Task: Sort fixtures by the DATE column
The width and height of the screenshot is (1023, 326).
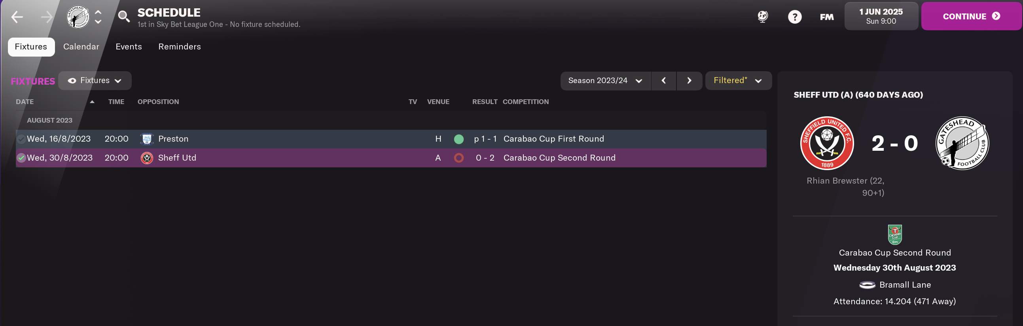Action: (x=25, y=102)
